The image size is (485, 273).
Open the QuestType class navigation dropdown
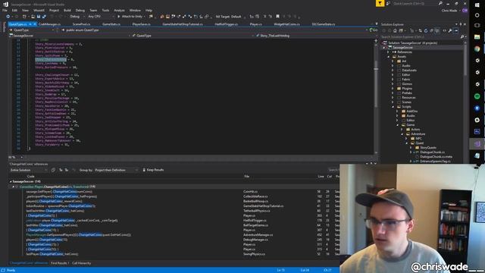point(192,36)
